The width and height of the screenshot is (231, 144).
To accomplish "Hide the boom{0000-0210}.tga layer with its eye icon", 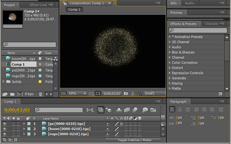I will 5,129.
